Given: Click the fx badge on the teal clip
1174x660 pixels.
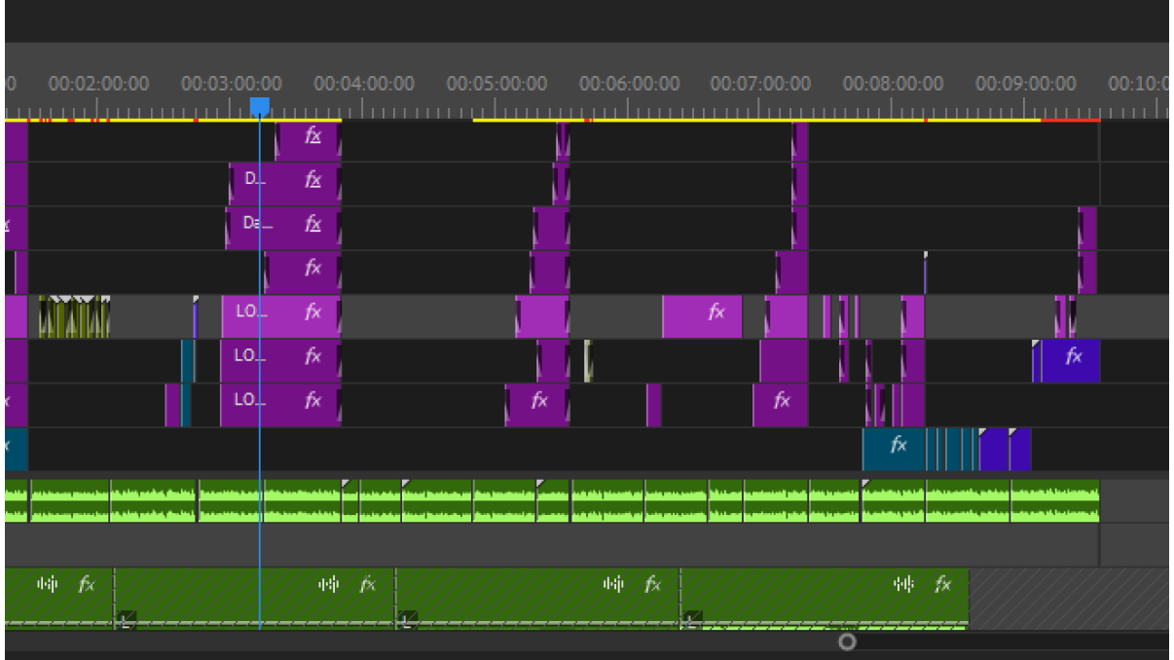Looking at the screenshot, I should (899, 446).
